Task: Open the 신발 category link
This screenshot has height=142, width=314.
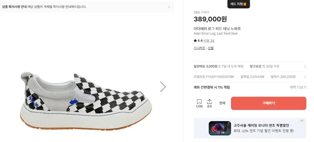Action: [211, 48]
